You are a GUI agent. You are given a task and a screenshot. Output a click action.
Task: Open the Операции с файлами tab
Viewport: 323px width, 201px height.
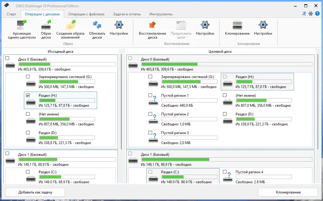coord(86,14)
